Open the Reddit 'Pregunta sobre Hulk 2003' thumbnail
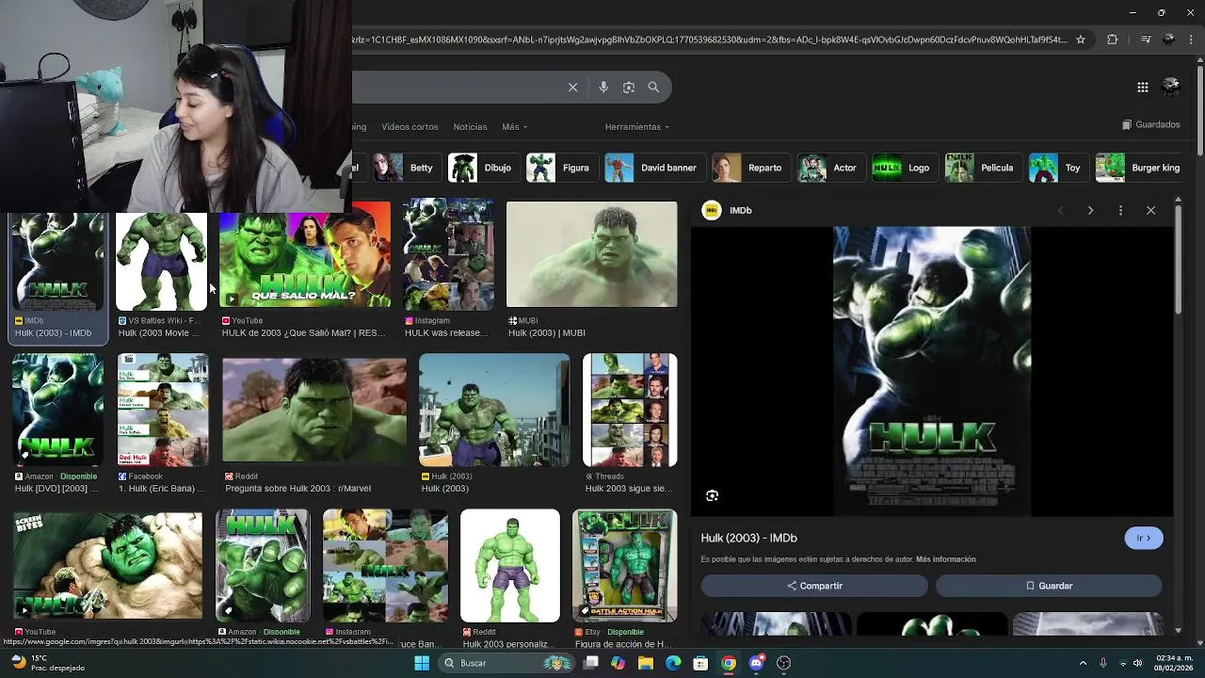This screenshot has height=678, width=1205. click(314, 408)
